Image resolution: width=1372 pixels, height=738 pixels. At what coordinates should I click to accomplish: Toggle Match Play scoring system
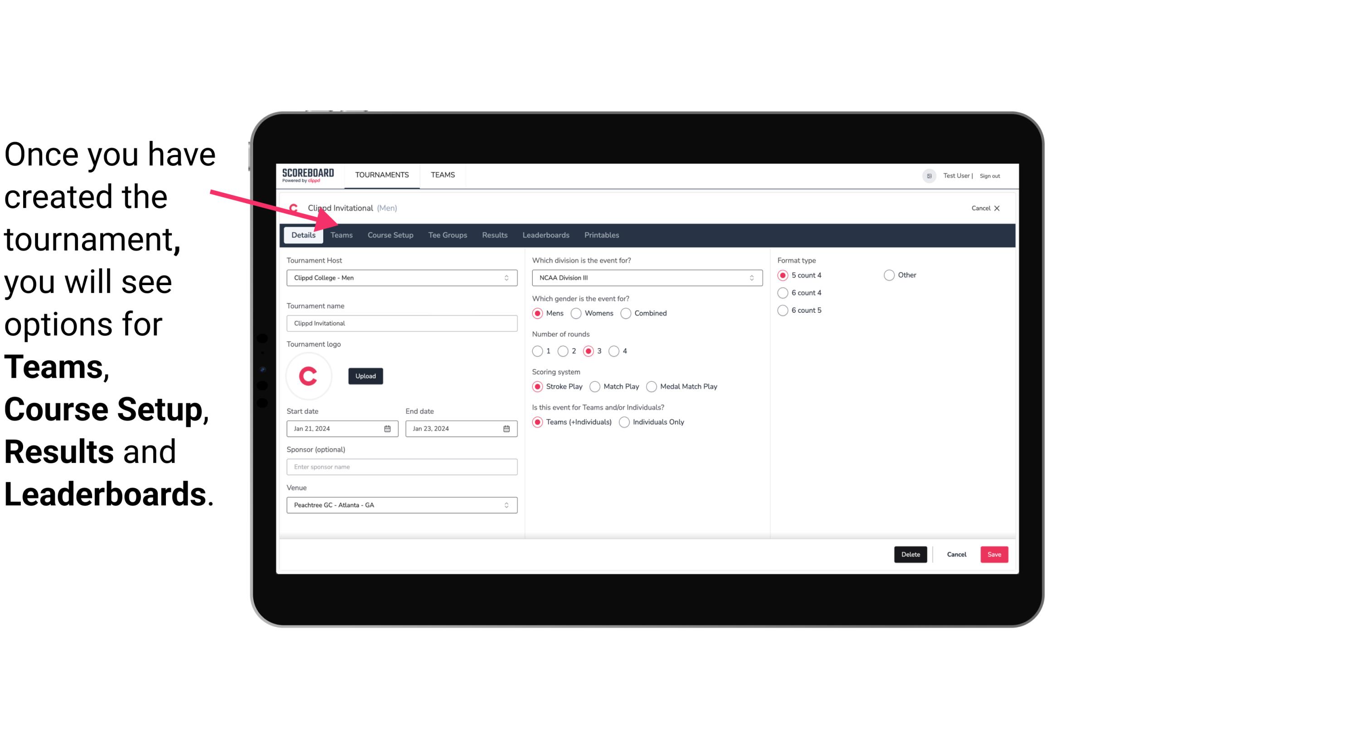point(594,386)
